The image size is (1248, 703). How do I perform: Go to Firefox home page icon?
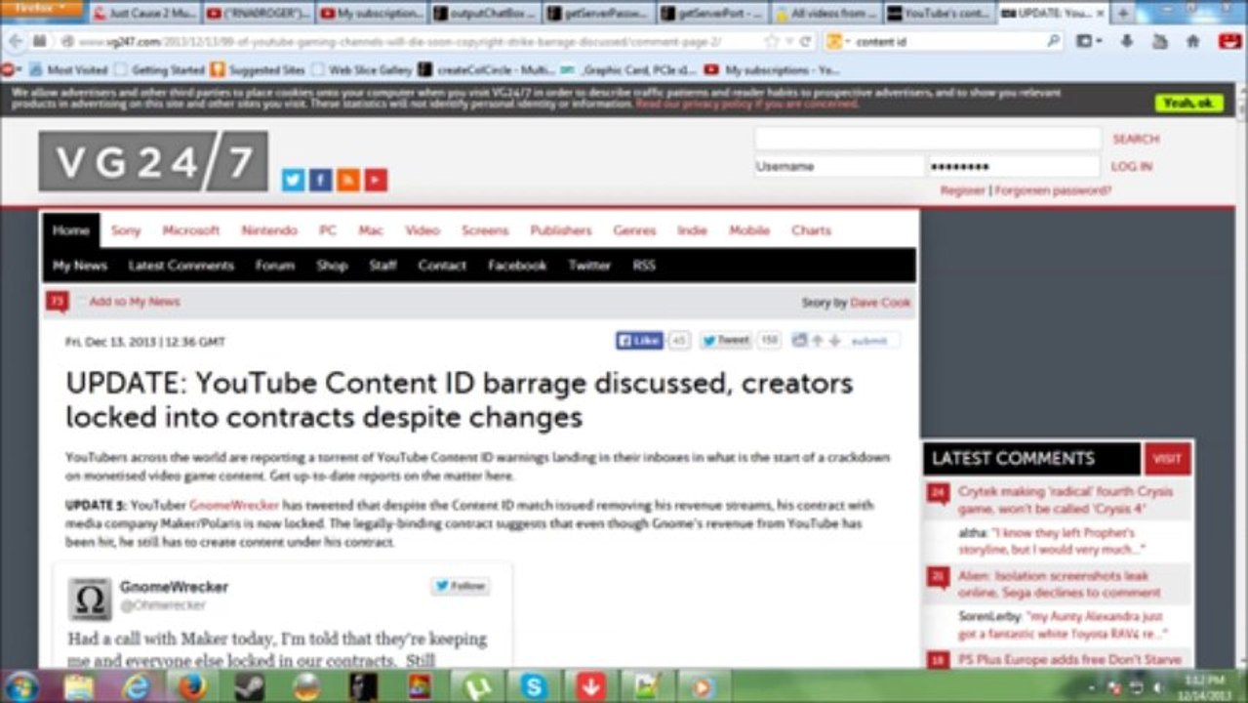coord(1192,42)
